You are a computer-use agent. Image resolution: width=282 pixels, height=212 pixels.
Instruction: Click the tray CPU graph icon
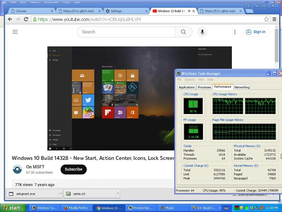click(x=237, y=208)
